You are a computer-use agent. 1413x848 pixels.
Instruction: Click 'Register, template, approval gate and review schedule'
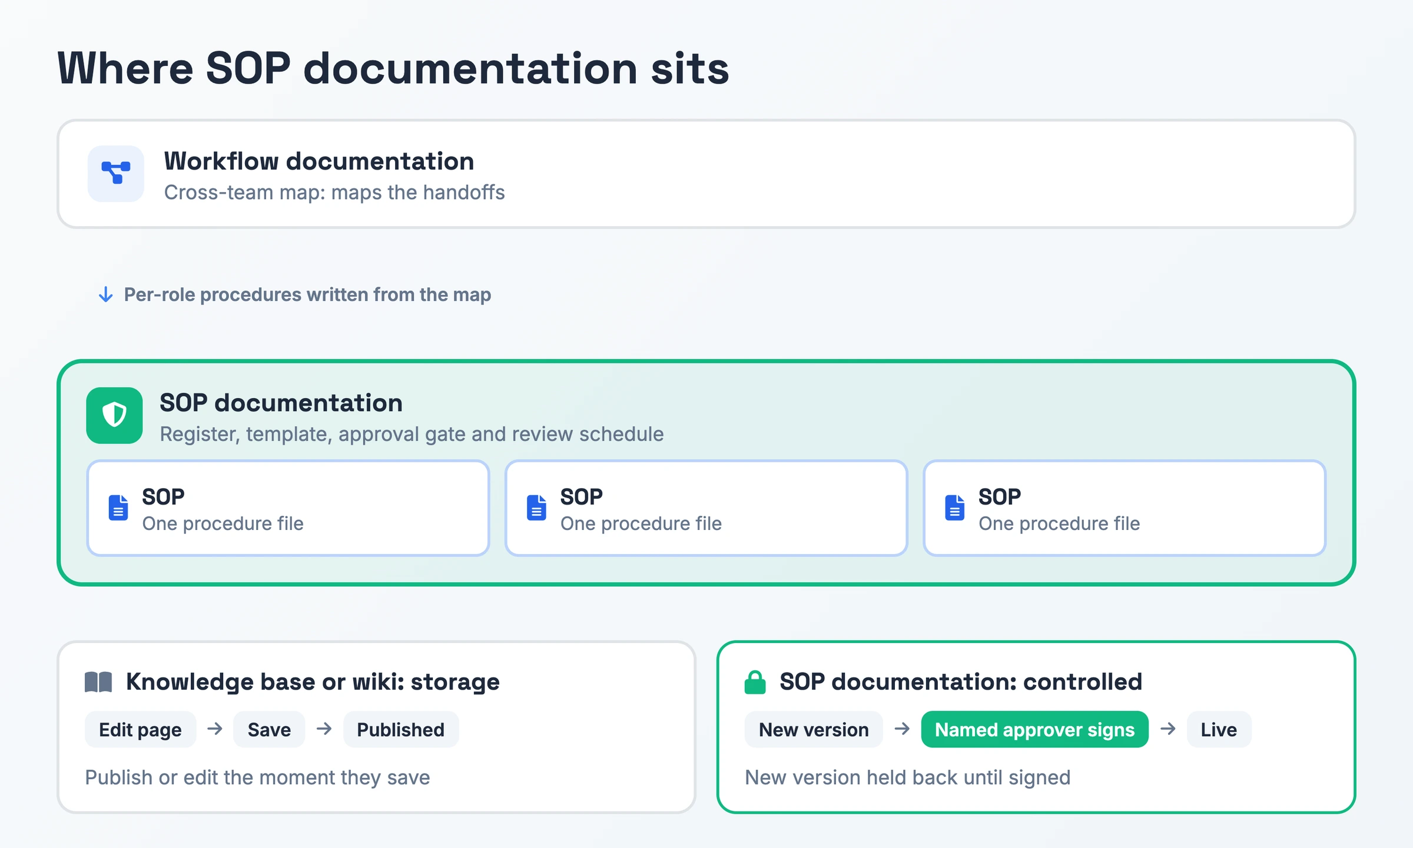click(x=412, y=434)
